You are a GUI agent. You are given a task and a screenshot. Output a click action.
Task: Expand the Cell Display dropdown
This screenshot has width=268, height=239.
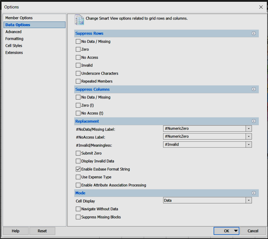click(249, 200)
